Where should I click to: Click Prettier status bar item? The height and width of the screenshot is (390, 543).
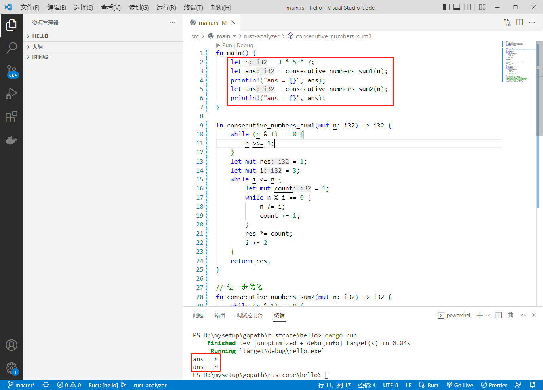tap(494, 385)
